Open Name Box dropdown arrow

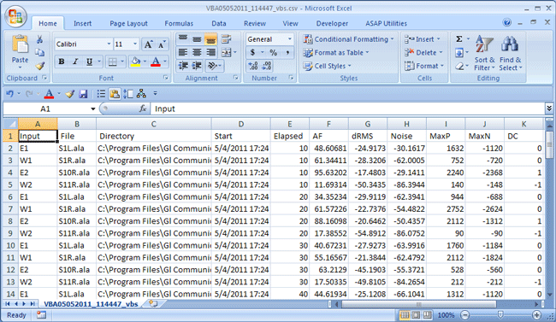click(x=93, y=108)
